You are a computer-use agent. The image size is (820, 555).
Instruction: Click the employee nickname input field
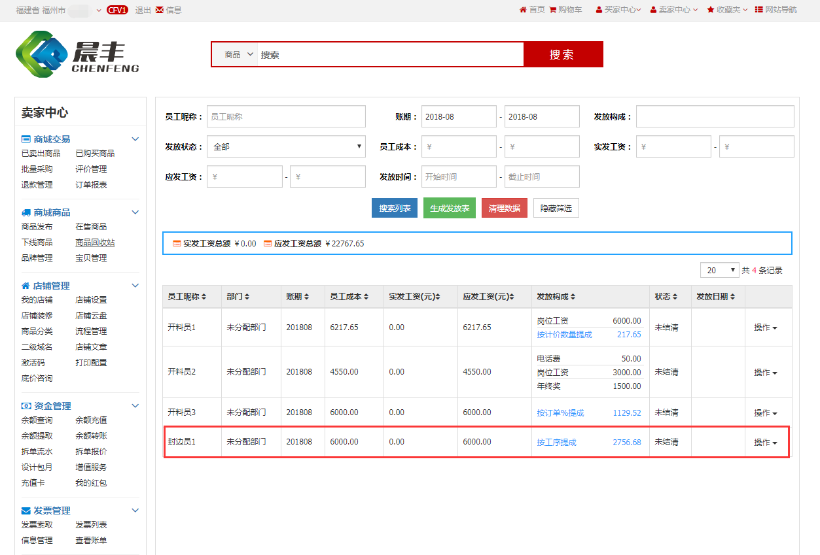(x=286, y=117)
